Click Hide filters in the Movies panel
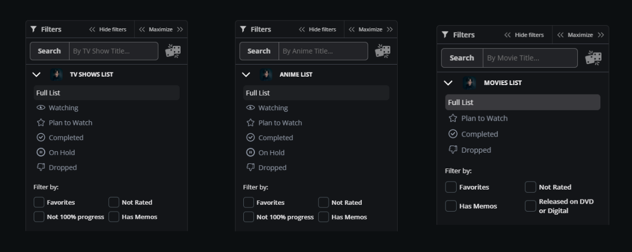This screenshot has width=632, height=252. (x=524, y=35)
